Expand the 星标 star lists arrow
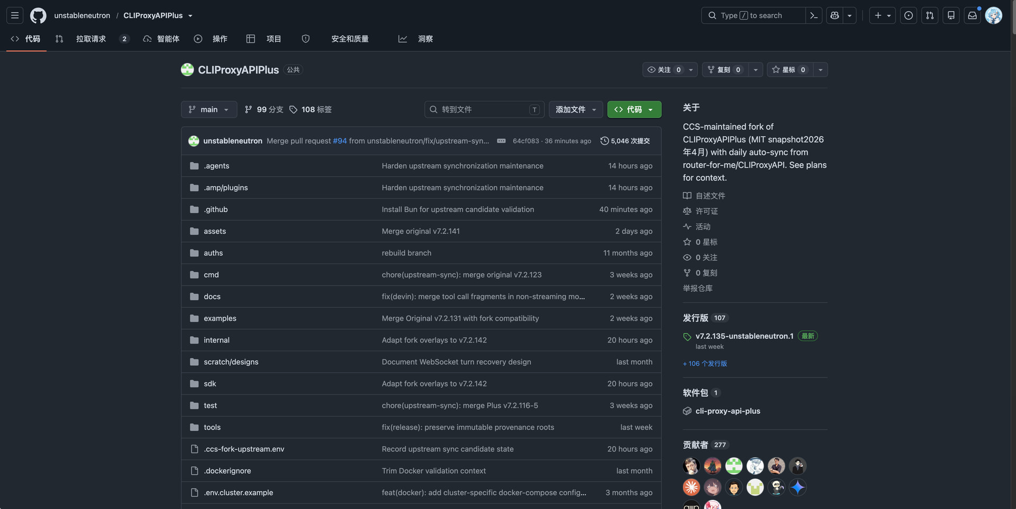 click(821, 70)
